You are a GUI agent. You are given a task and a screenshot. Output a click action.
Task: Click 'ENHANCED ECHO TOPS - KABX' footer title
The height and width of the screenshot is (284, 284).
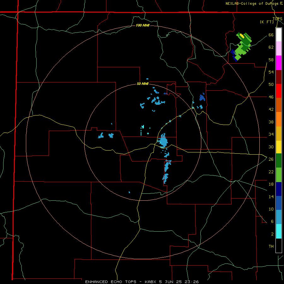121,282
